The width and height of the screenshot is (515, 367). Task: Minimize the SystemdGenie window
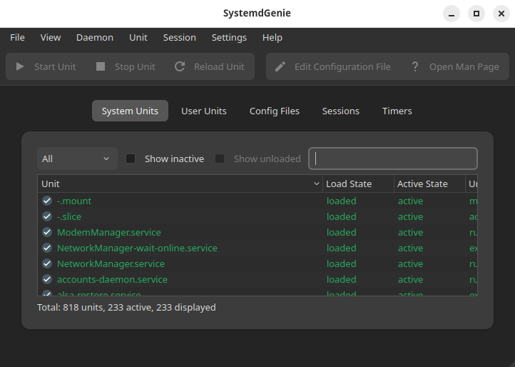[452, 14]
